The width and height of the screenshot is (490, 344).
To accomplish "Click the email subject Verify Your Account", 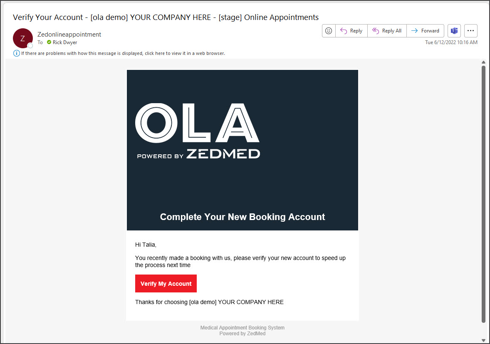I will [x=47, y=17].
